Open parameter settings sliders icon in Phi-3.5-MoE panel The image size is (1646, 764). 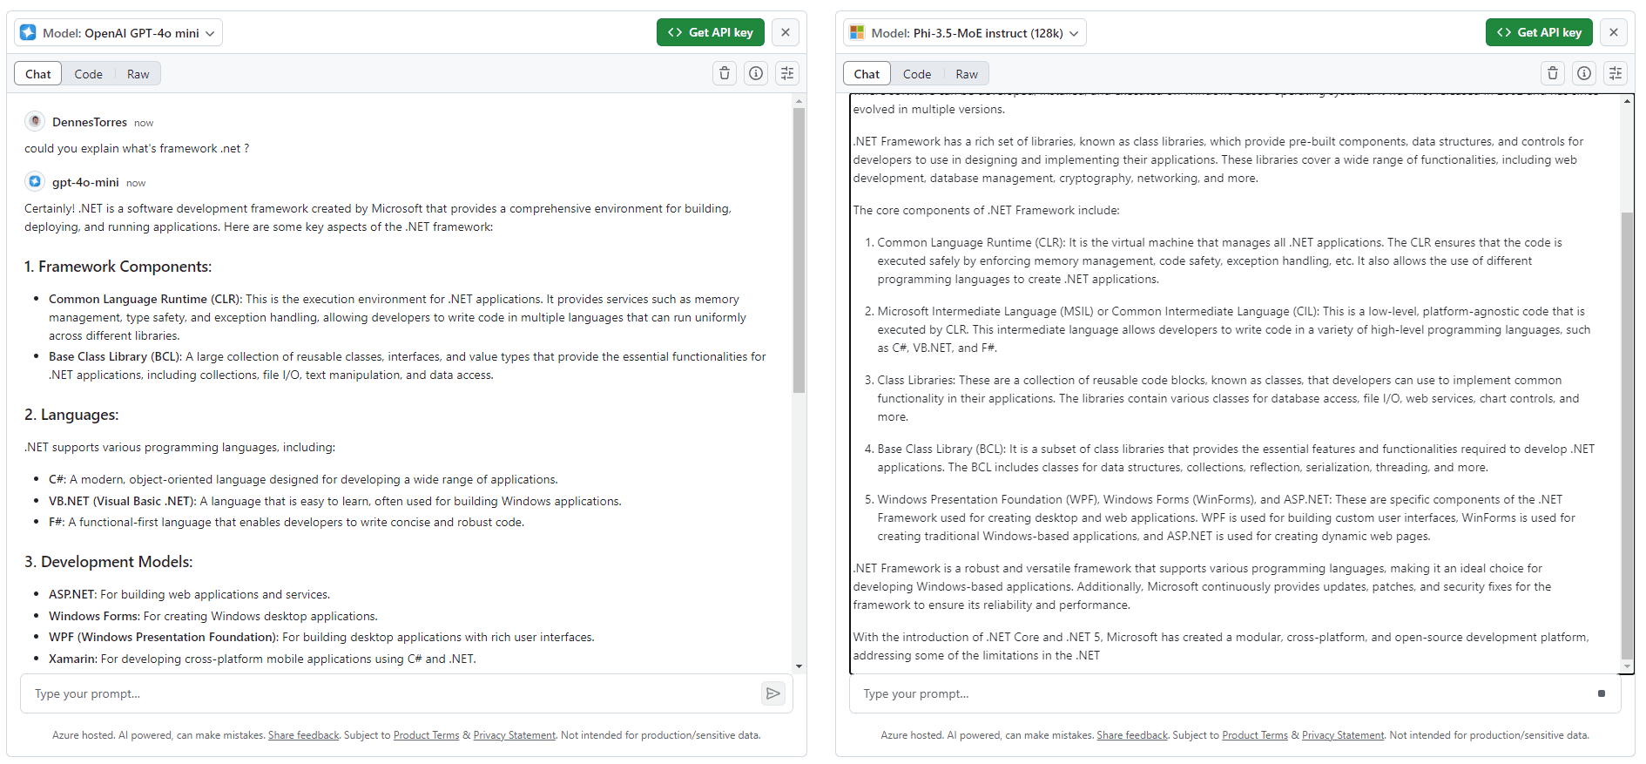[x=1616, y=73]
